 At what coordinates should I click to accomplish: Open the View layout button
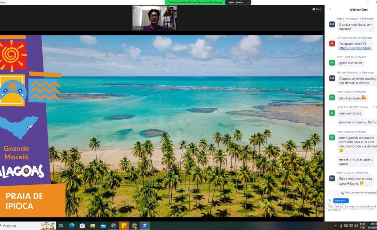coord(317,9)
